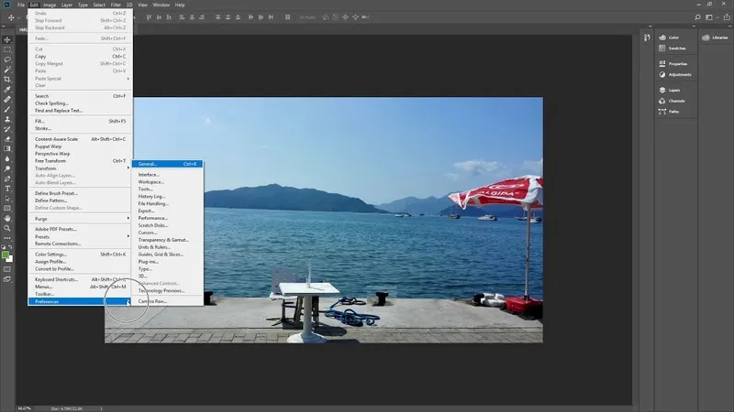The height and width of the screenshot is (412, 734).
Task: Select the Move tool
Action: 7,39
